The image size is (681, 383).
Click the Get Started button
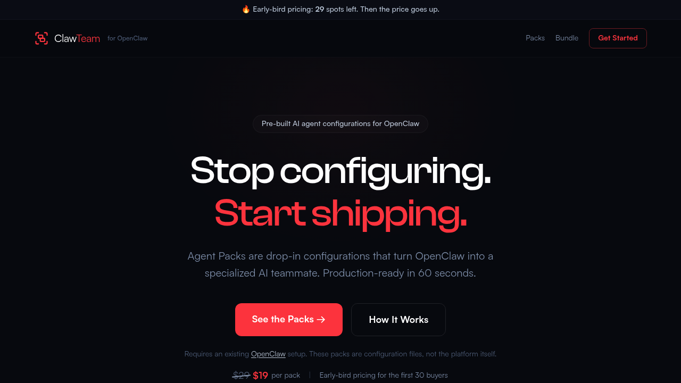(618, 38)
